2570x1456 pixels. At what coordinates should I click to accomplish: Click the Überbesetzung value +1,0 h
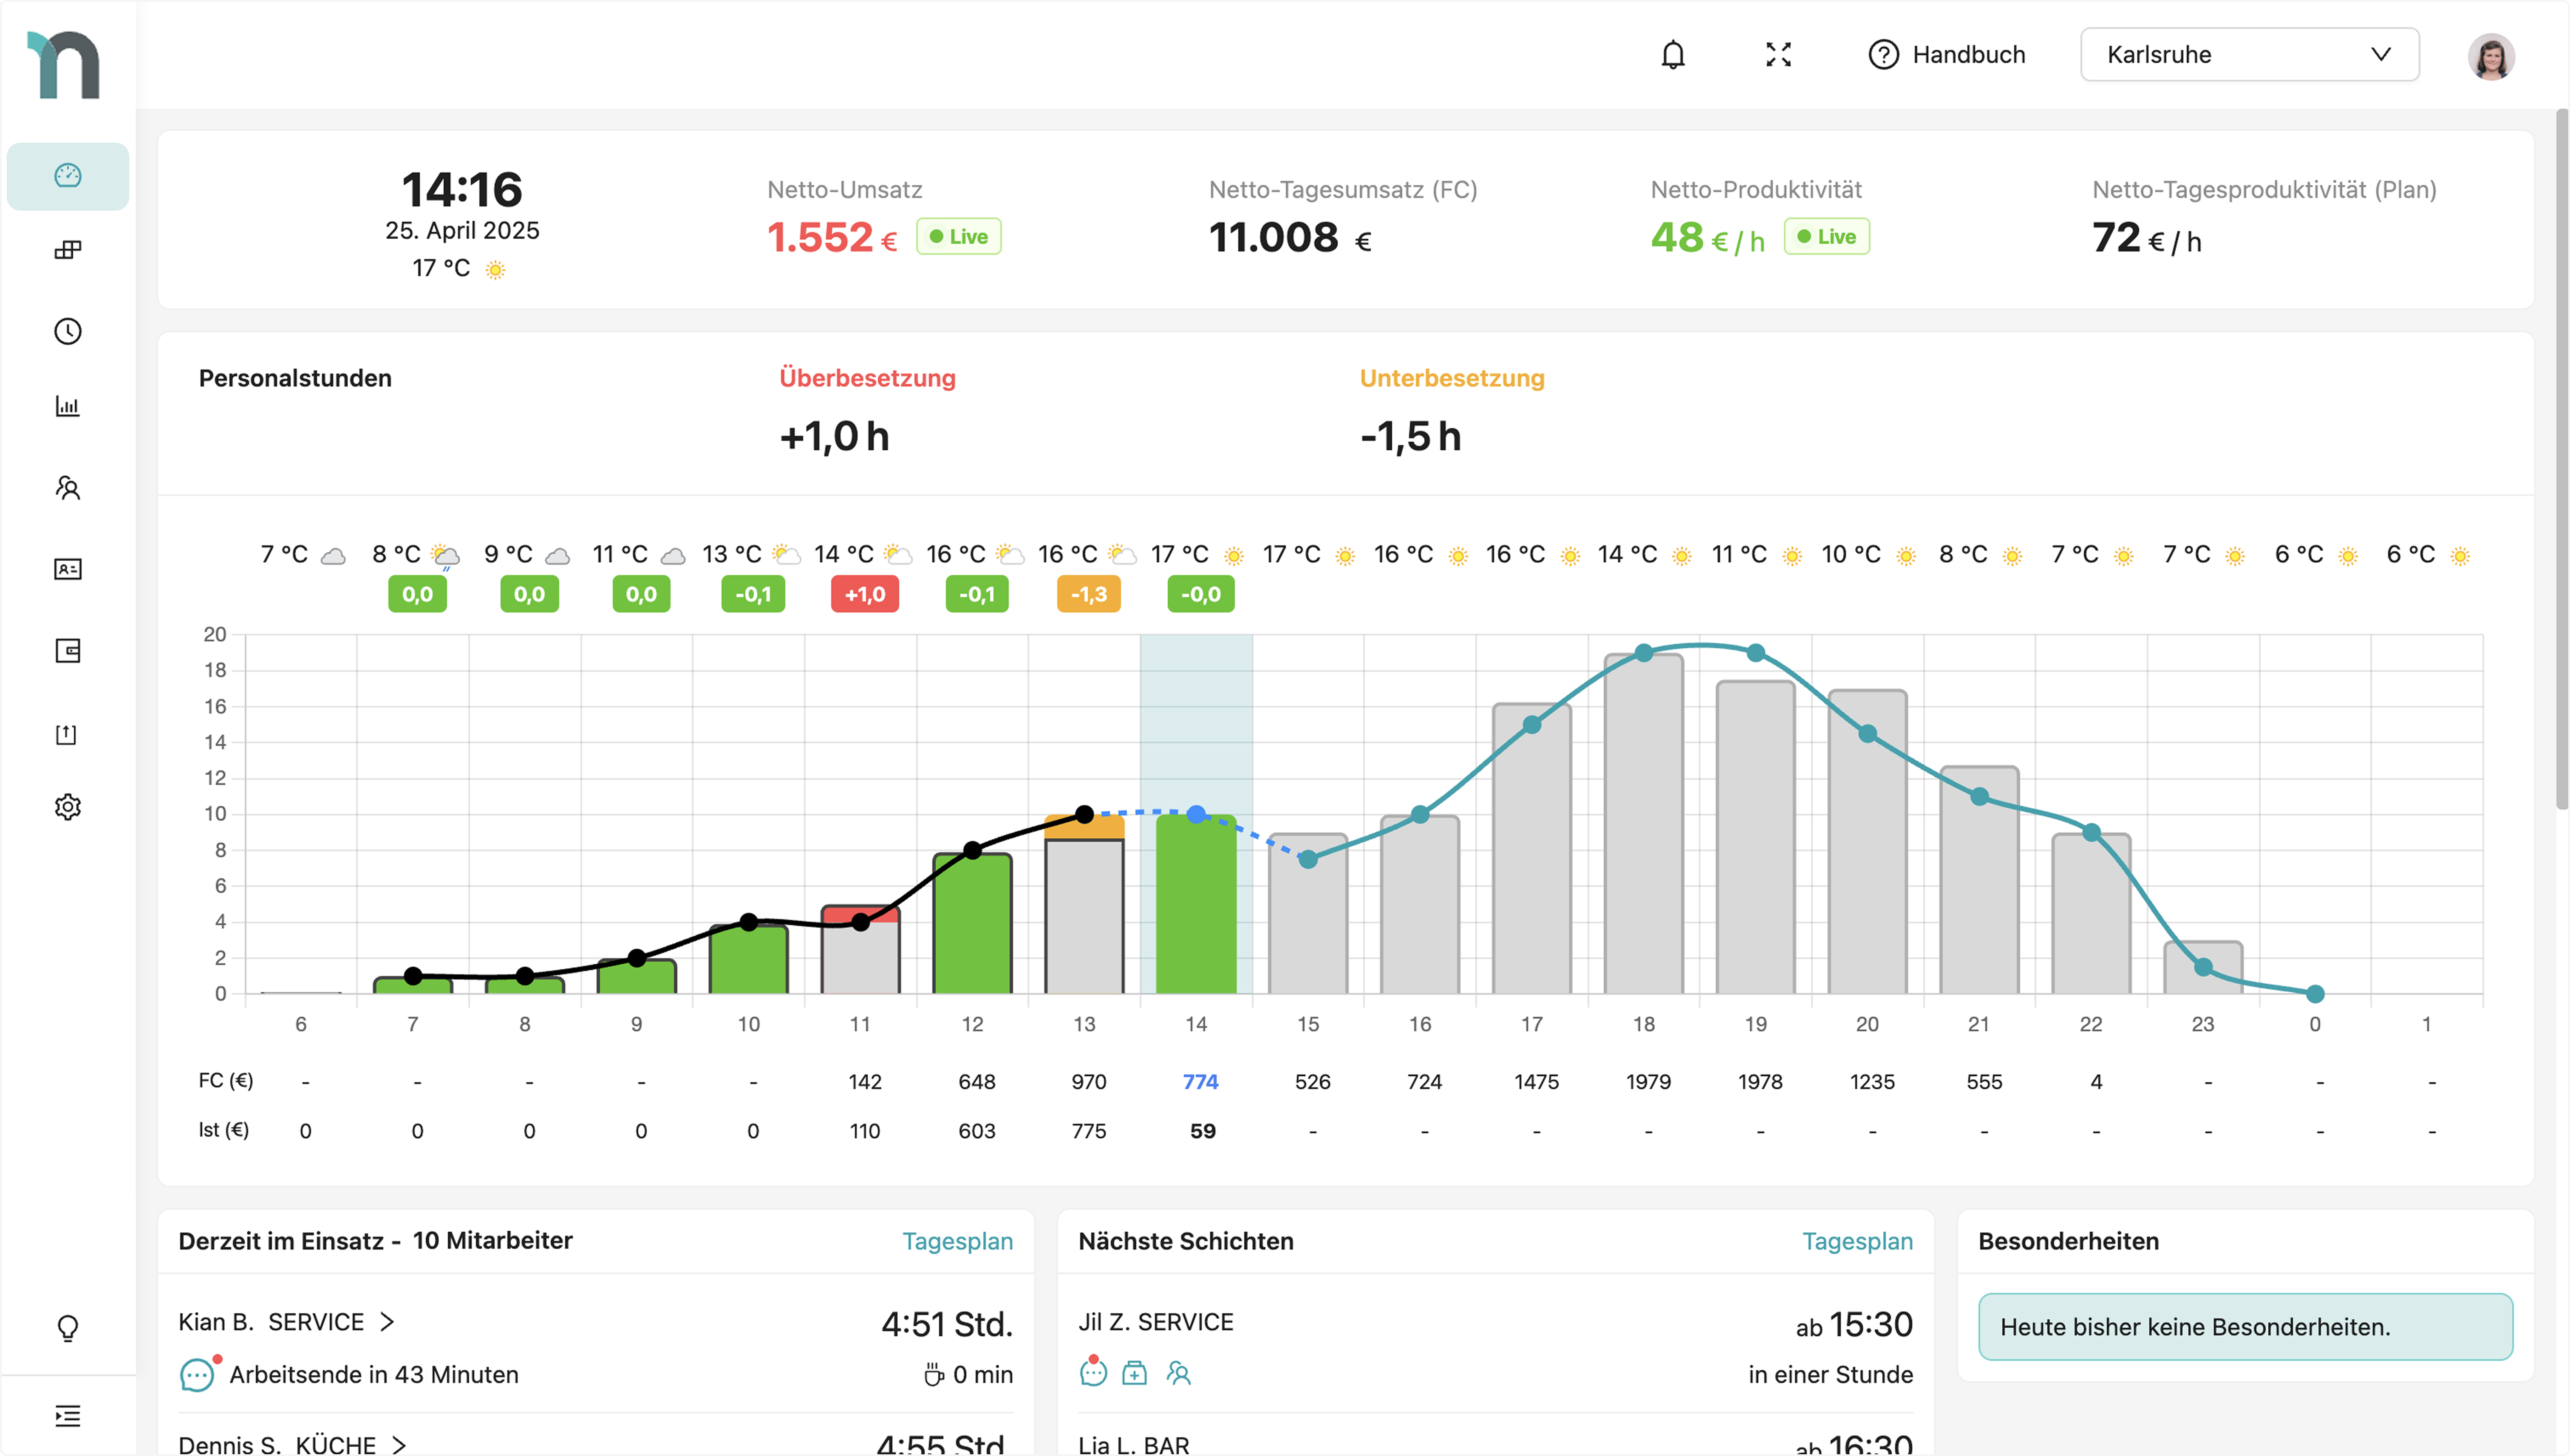[834, 437]
